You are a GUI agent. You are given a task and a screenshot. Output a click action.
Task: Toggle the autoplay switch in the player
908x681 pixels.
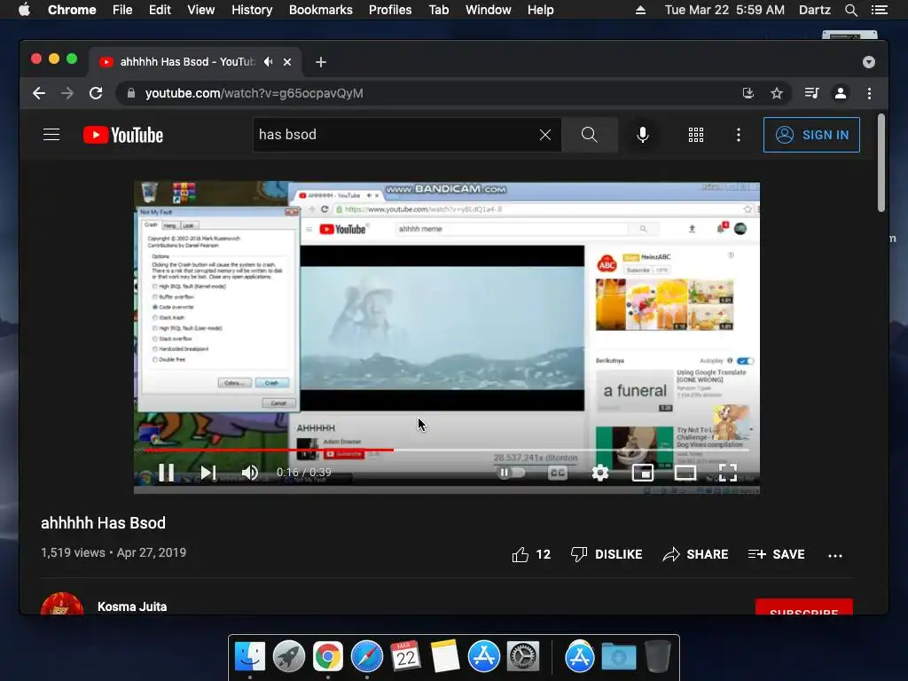click(511, 473)
